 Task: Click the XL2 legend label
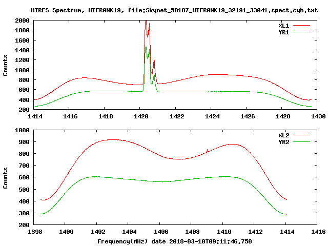click(283, 135)
